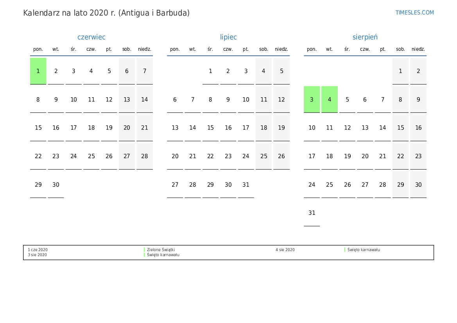Click Święto karnawału beside 4 sie 2020
457x323 pixels.
point(364,250)
